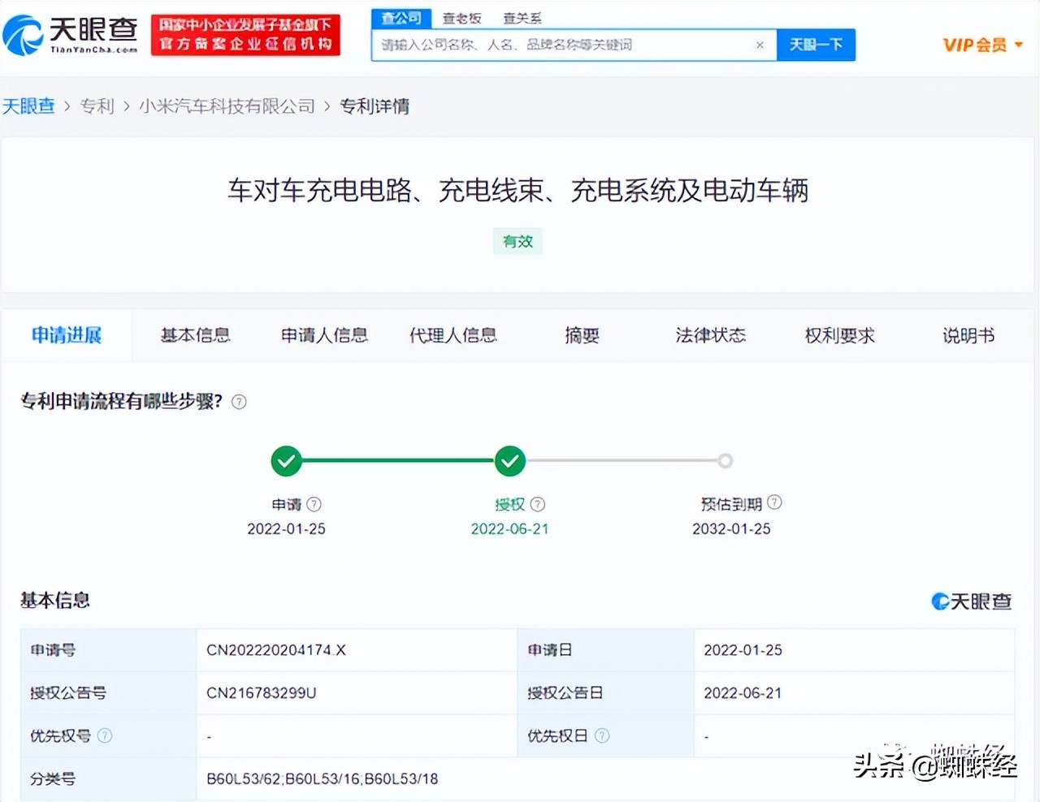
Task: Open the VIP会员 dropdown
Action: [982, 45]
